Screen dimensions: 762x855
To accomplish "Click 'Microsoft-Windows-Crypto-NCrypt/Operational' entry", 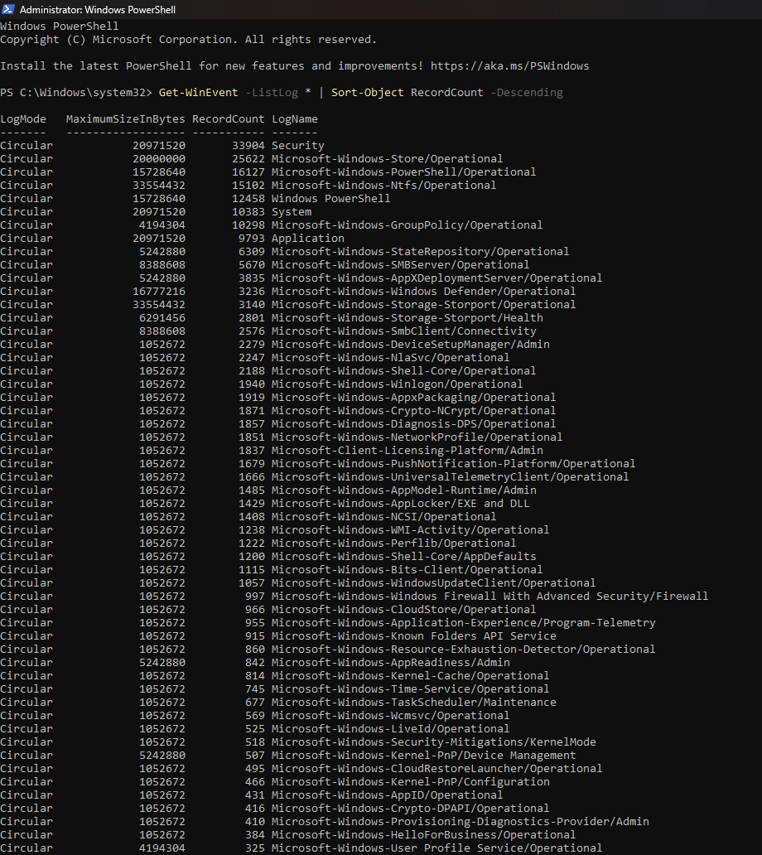I will coord(413,411).
